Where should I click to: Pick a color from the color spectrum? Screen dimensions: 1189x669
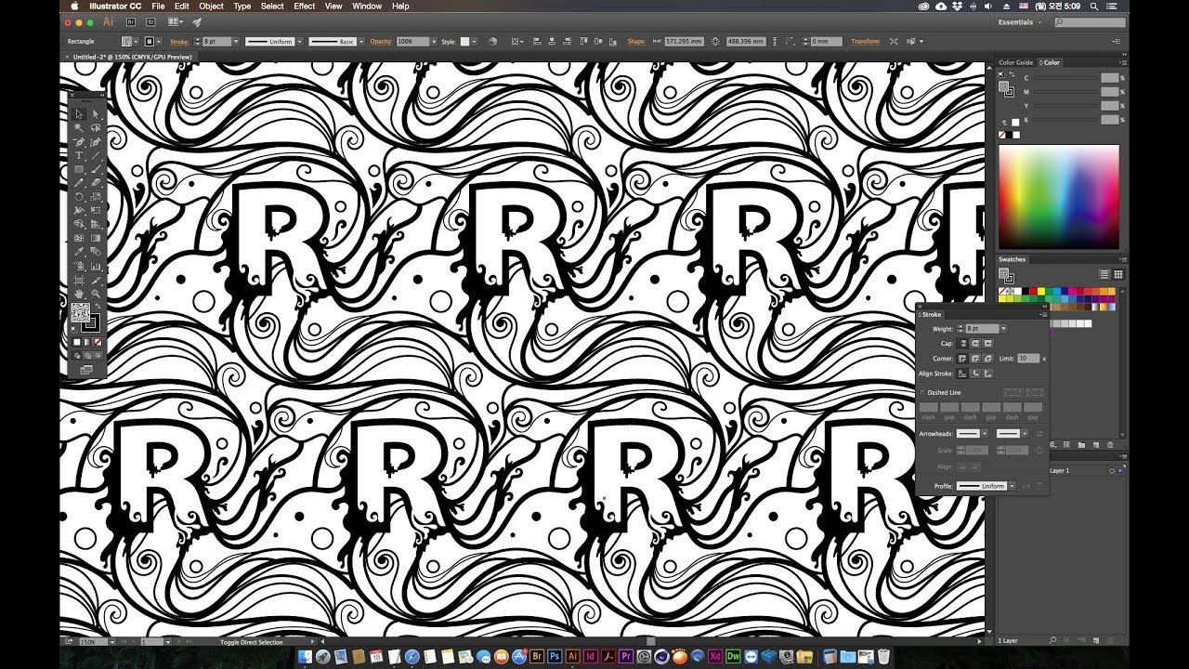pyautogui.click(x=1059, y=196)
